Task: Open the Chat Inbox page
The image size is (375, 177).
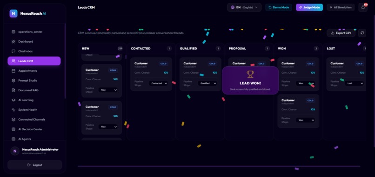Action: pyautogui.click(x=34, y=51)
